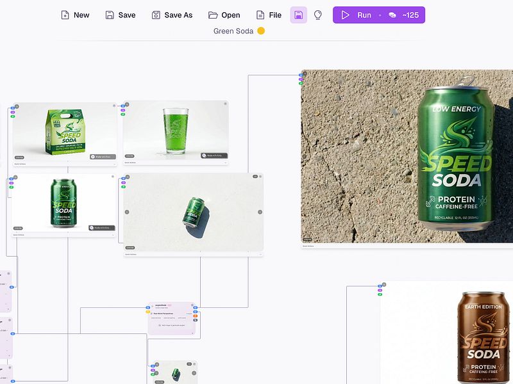This screenshot has width=513, height=384.
Task: Show the next image in the tilted can node
Action: 260,212
